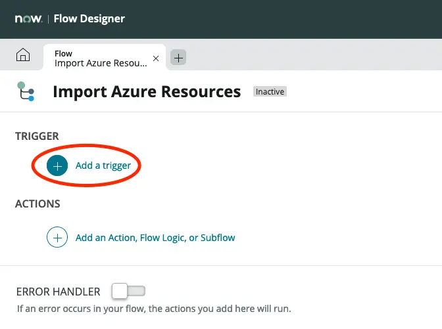Click empty tab bar area right of plus
Viewport: 442px width, 329px height.
(309, 58)
